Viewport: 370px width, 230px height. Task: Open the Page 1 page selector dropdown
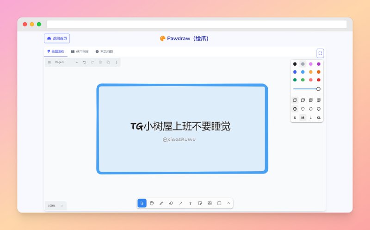tap(66, 62)
